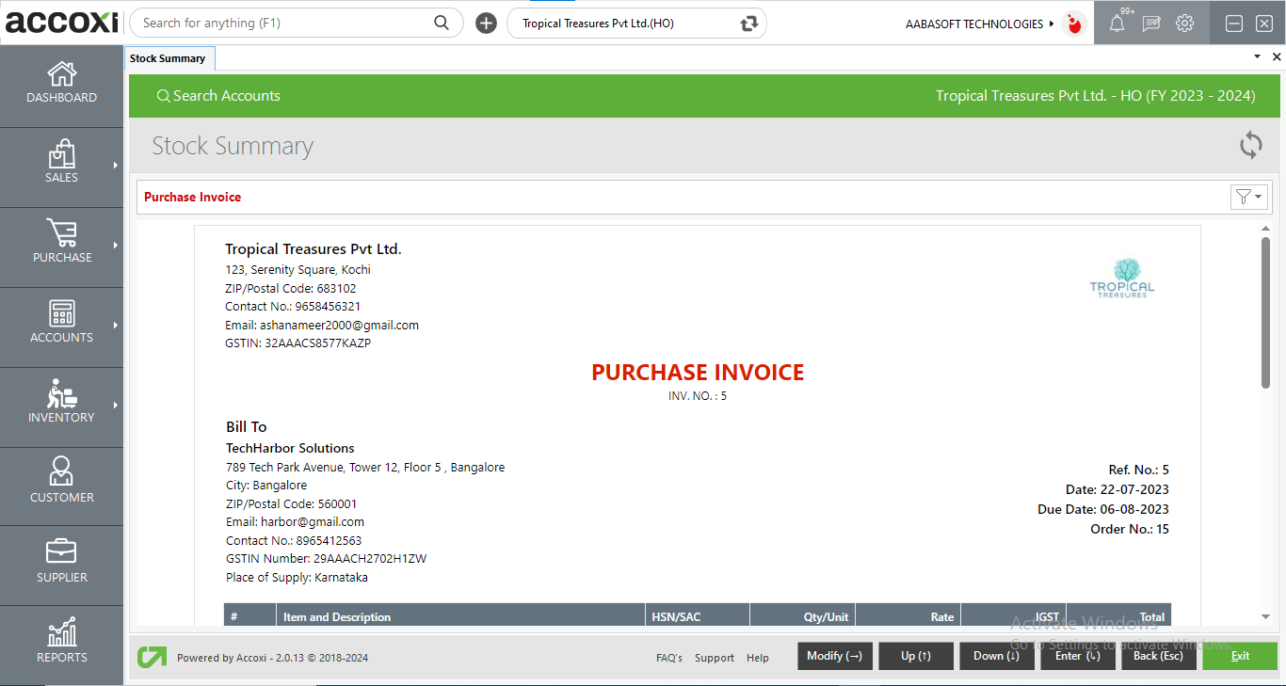The width and height of the screenshot is (1286, 686).
Task: Select the Customer module icon
Action: point(61,486)
